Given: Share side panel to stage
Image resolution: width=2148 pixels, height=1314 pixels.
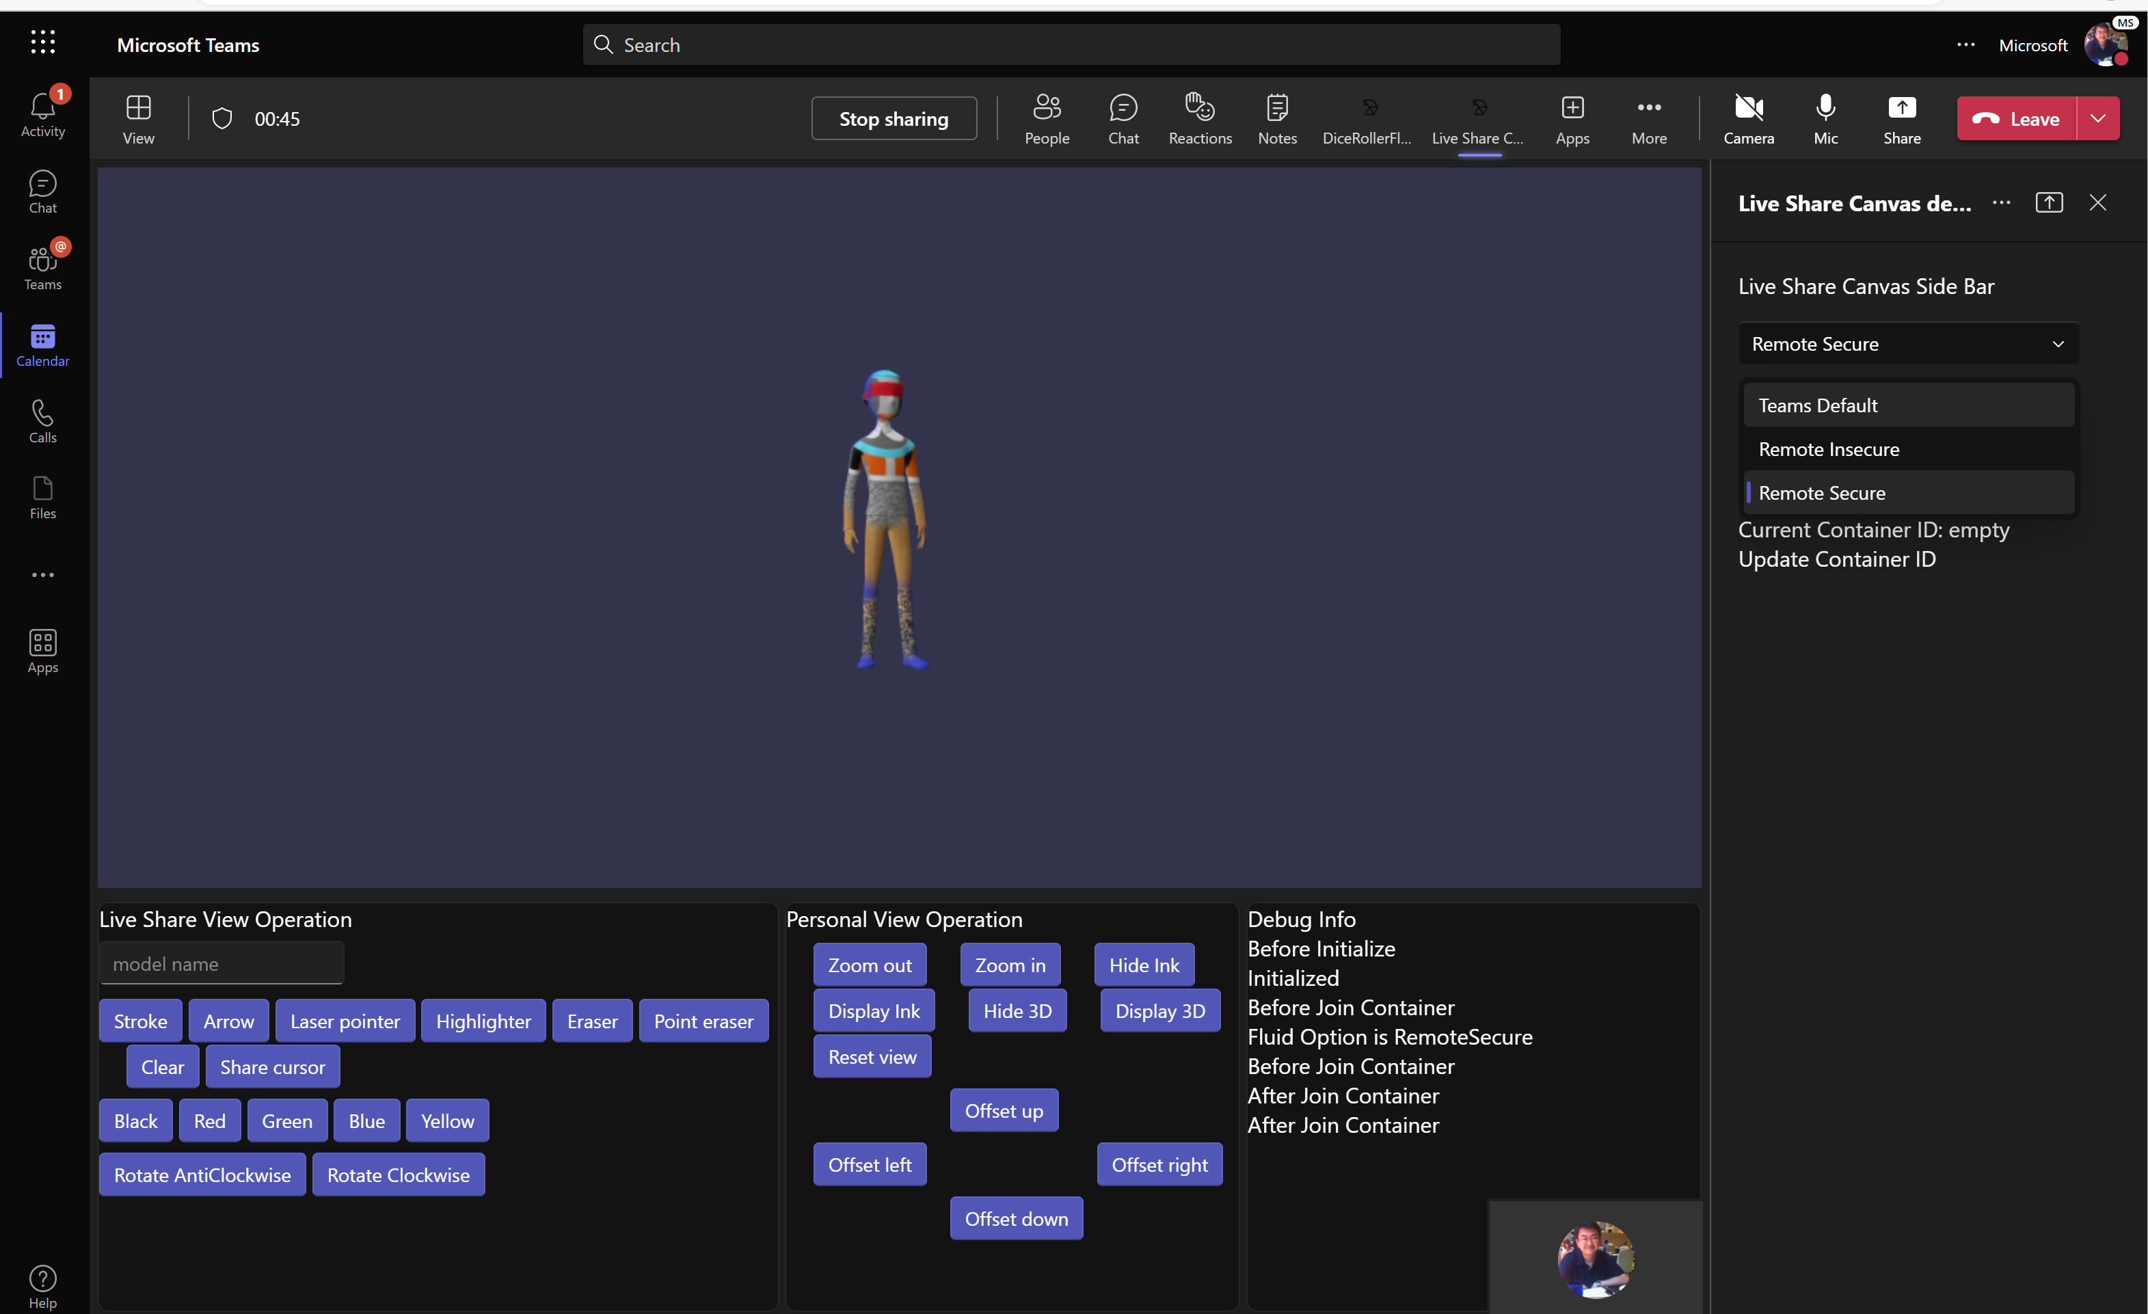Looking at the screenshot, I should pos(2049,202).
